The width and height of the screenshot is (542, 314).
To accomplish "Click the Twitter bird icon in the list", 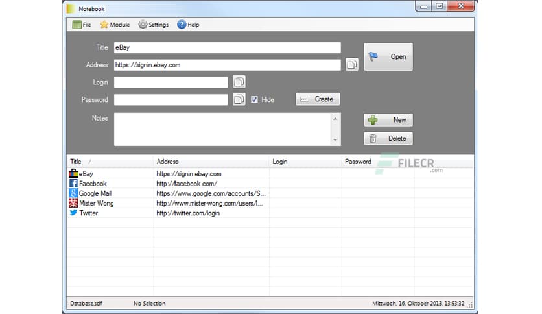I will (x=73, y=213).
